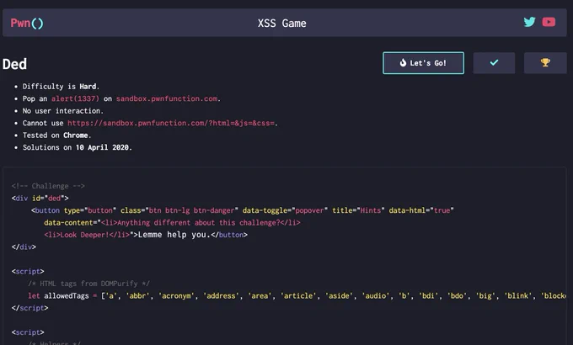The width and height of the screenshot is (573, 345).
Task: Click the Challenge HTML comment line
Action: pos(48,186)
